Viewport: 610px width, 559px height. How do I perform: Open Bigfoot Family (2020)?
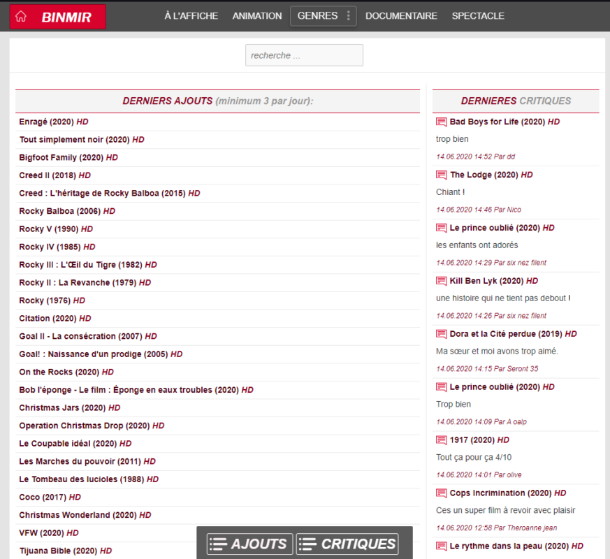(68, 157)
